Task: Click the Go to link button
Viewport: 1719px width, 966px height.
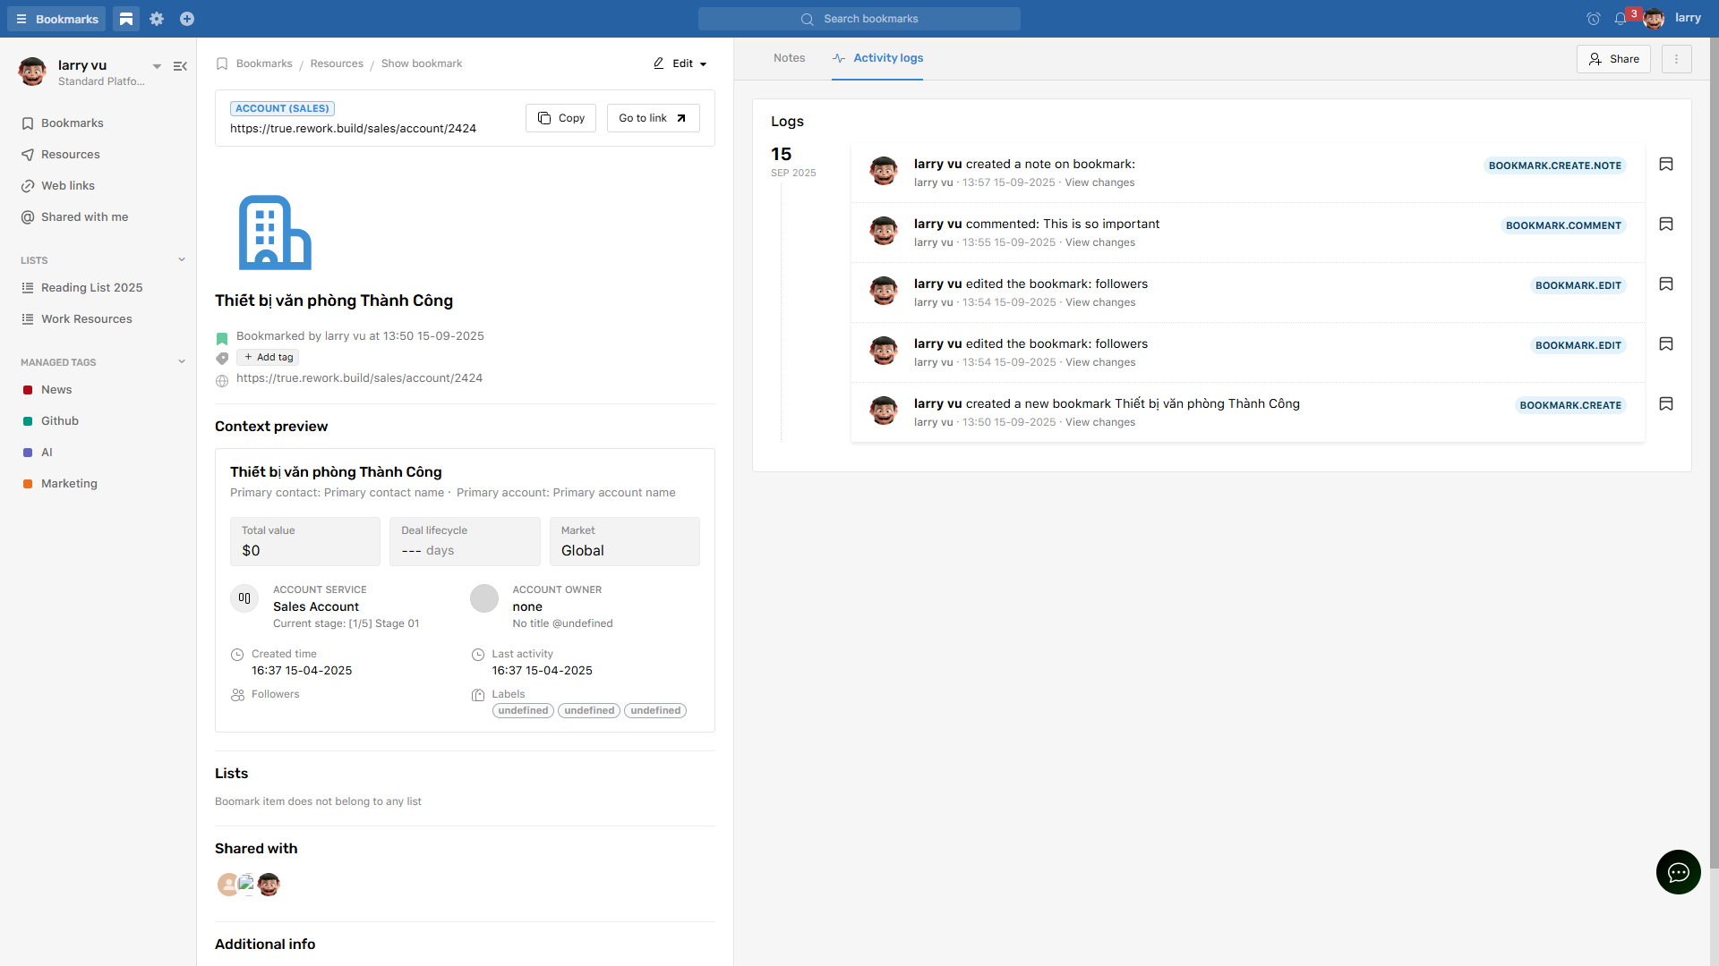Action: [x=653, y=118]
